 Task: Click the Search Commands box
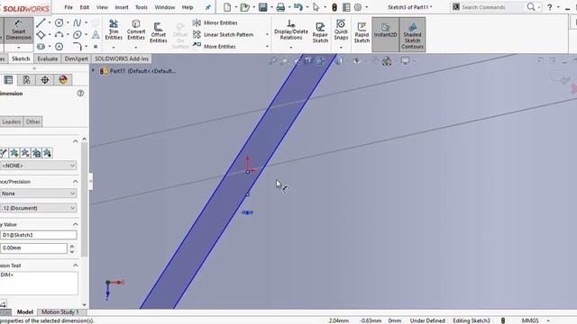[x=493, y=7]
